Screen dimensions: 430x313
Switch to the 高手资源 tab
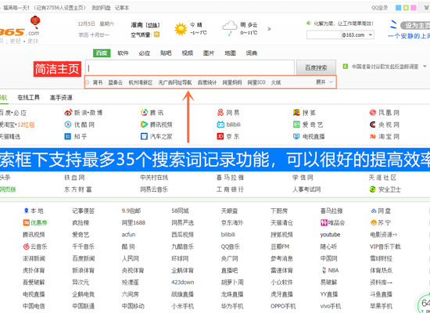click(61, 98)
